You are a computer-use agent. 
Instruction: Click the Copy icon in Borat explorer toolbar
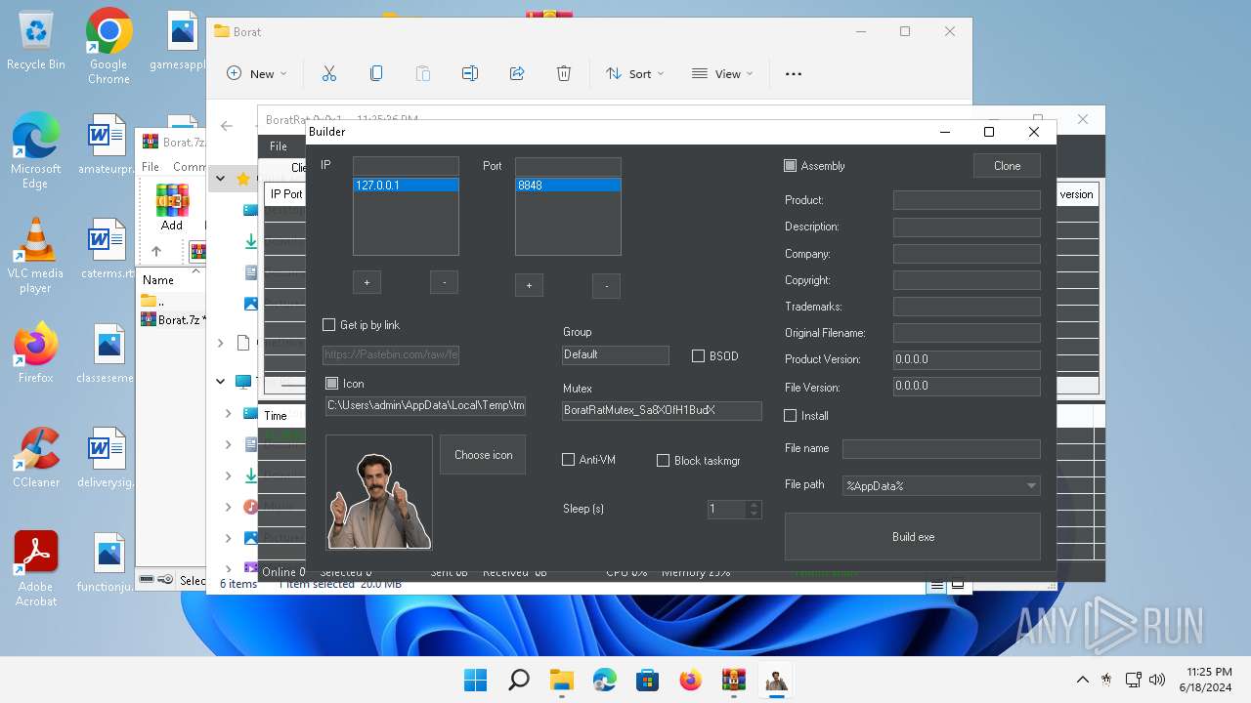[x=376, y=73]
